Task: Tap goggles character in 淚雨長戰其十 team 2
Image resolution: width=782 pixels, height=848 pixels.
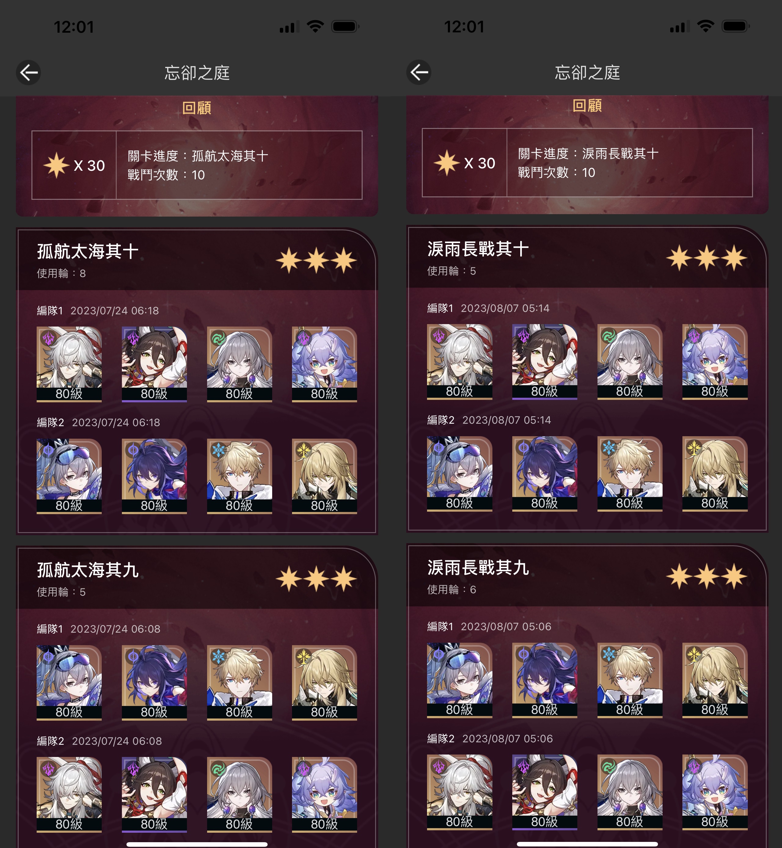Action: click(459, 474)
